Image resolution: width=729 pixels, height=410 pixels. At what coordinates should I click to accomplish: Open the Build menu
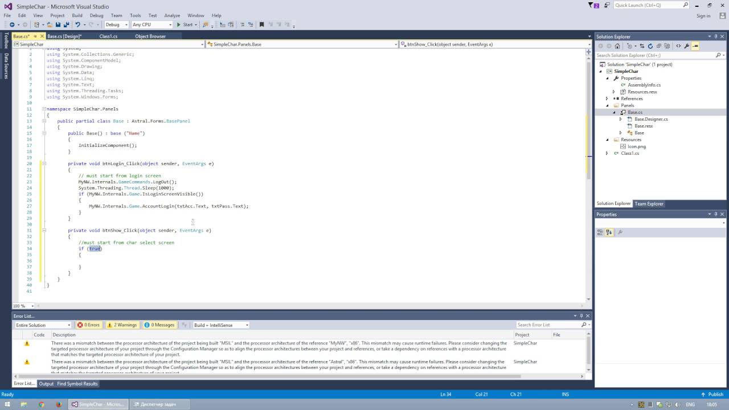click(x=77, y=15)
